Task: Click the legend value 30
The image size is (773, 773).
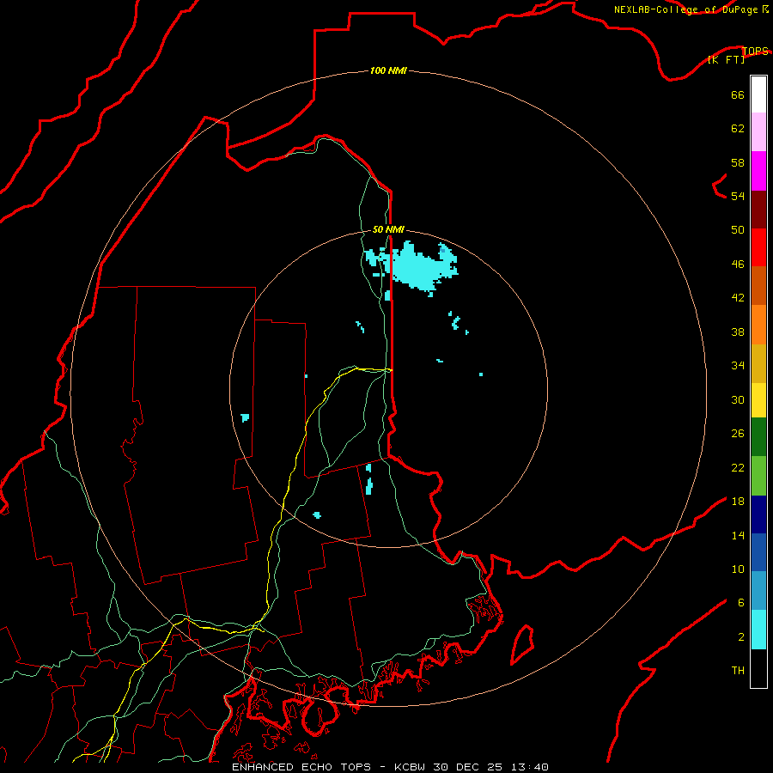Action: [738, 399]
